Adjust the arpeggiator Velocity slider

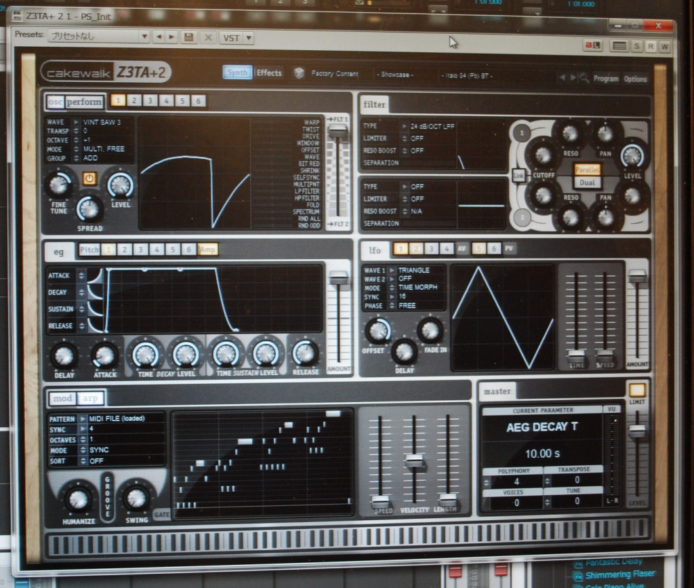(414, 460)
